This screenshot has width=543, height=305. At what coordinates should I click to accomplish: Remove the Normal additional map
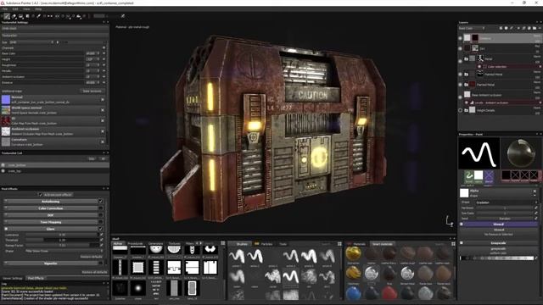tap(103, 100)
